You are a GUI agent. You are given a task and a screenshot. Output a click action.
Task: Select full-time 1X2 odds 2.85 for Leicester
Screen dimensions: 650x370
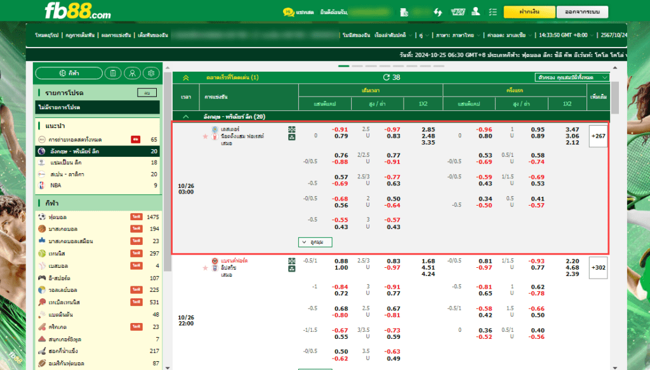428,129
